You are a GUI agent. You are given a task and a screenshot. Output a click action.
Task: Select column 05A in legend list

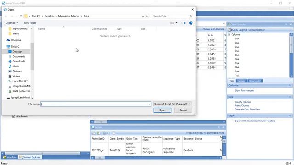point(237,55)
